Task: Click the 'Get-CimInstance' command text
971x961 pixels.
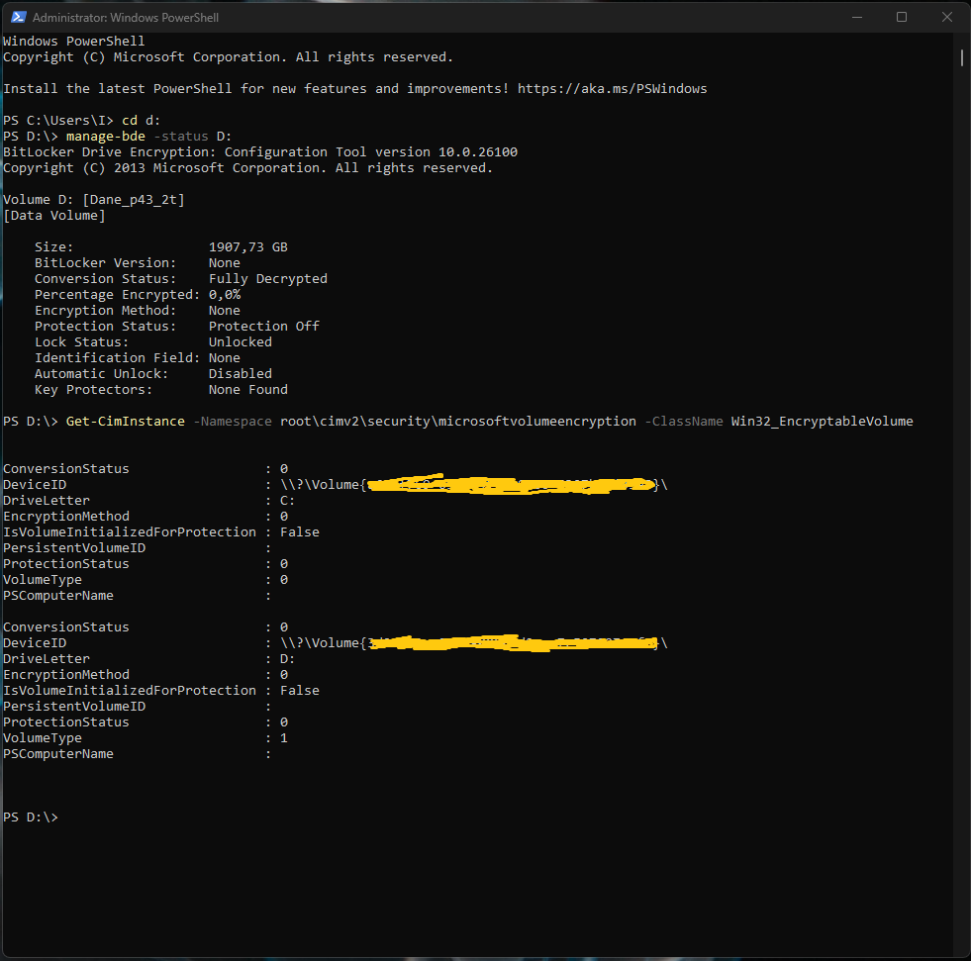Action: coord(125,422)
